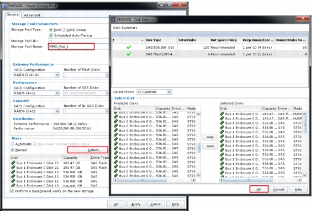
Task: Toggle Use Power Saving Eligible Disks
Action: click(x=35, y=144)
